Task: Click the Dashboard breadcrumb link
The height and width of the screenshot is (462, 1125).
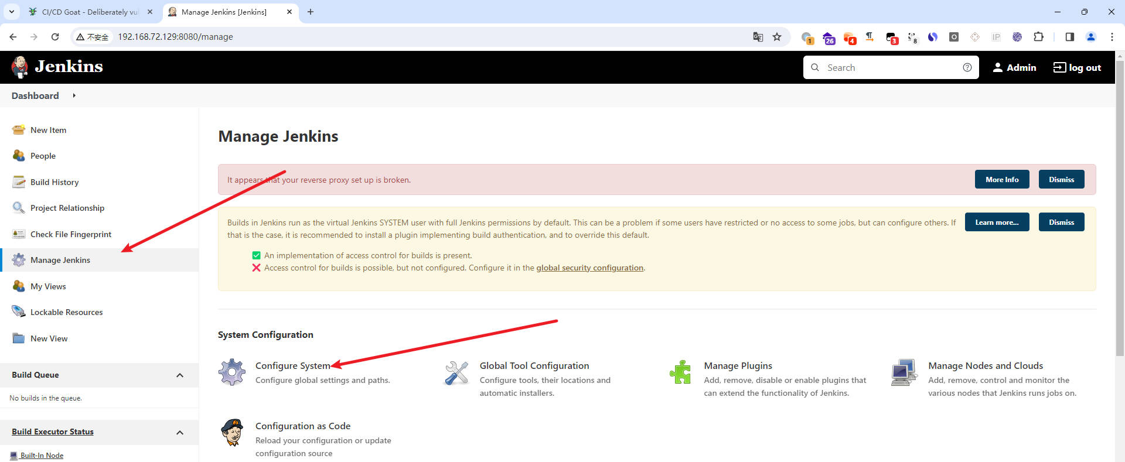Action: (35, 95)
